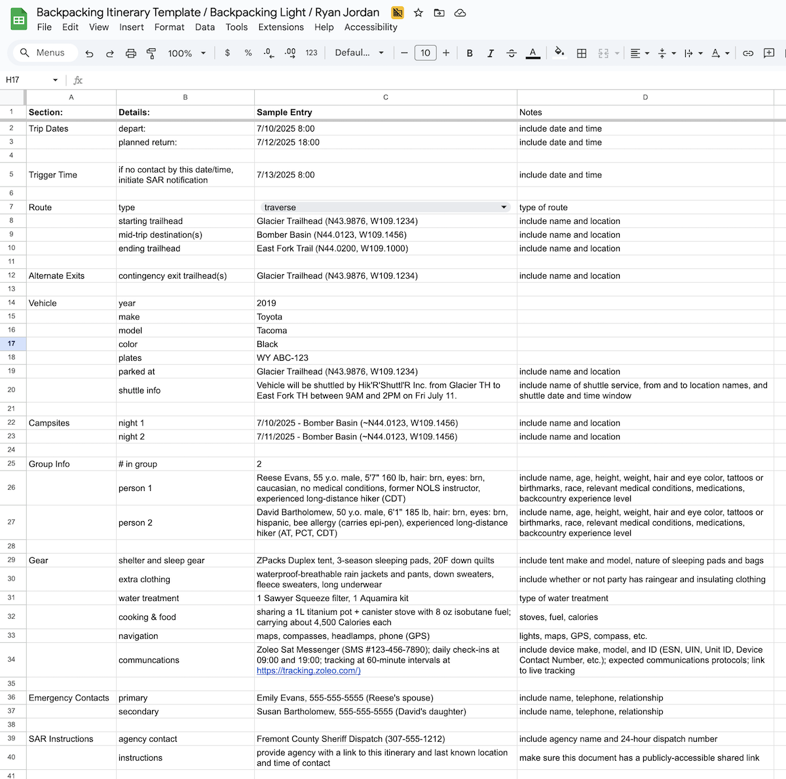The image size is (786, 779).
Task: Click the document title text
Action: click(x=208, y=12)
